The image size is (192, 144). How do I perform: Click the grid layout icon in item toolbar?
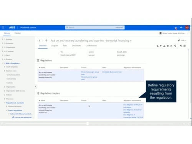coord(185,46)
